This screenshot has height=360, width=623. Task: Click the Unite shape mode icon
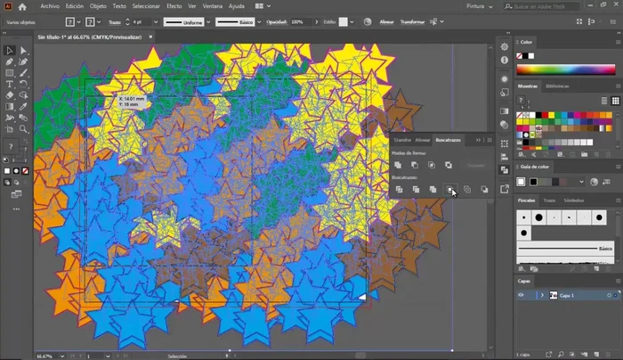coord(399,165)
